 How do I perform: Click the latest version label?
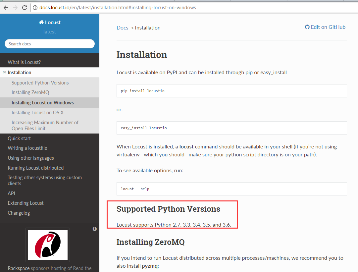tap(50, 32)
